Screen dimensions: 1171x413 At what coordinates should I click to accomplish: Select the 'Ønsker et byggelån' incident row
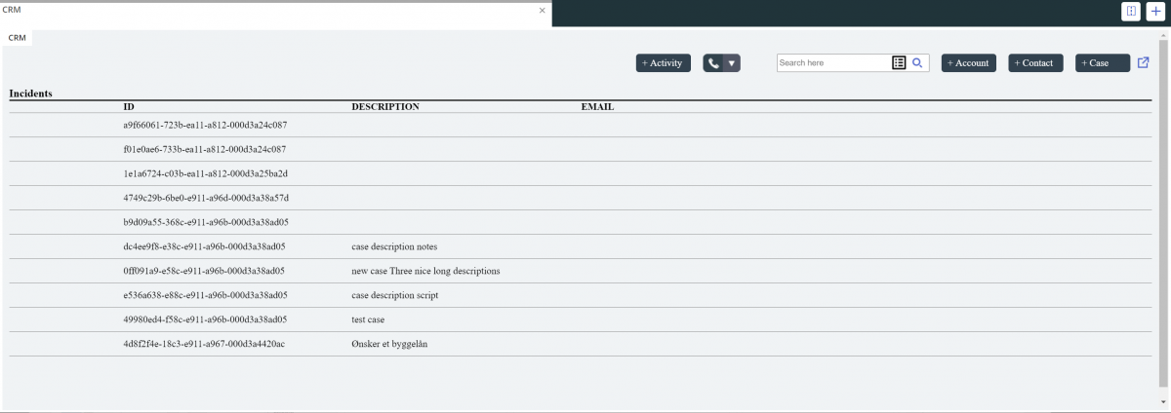389,344
